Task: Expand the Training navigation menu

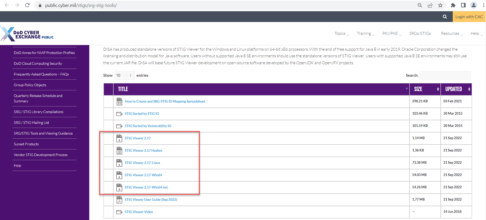Action: click(366, 34)
